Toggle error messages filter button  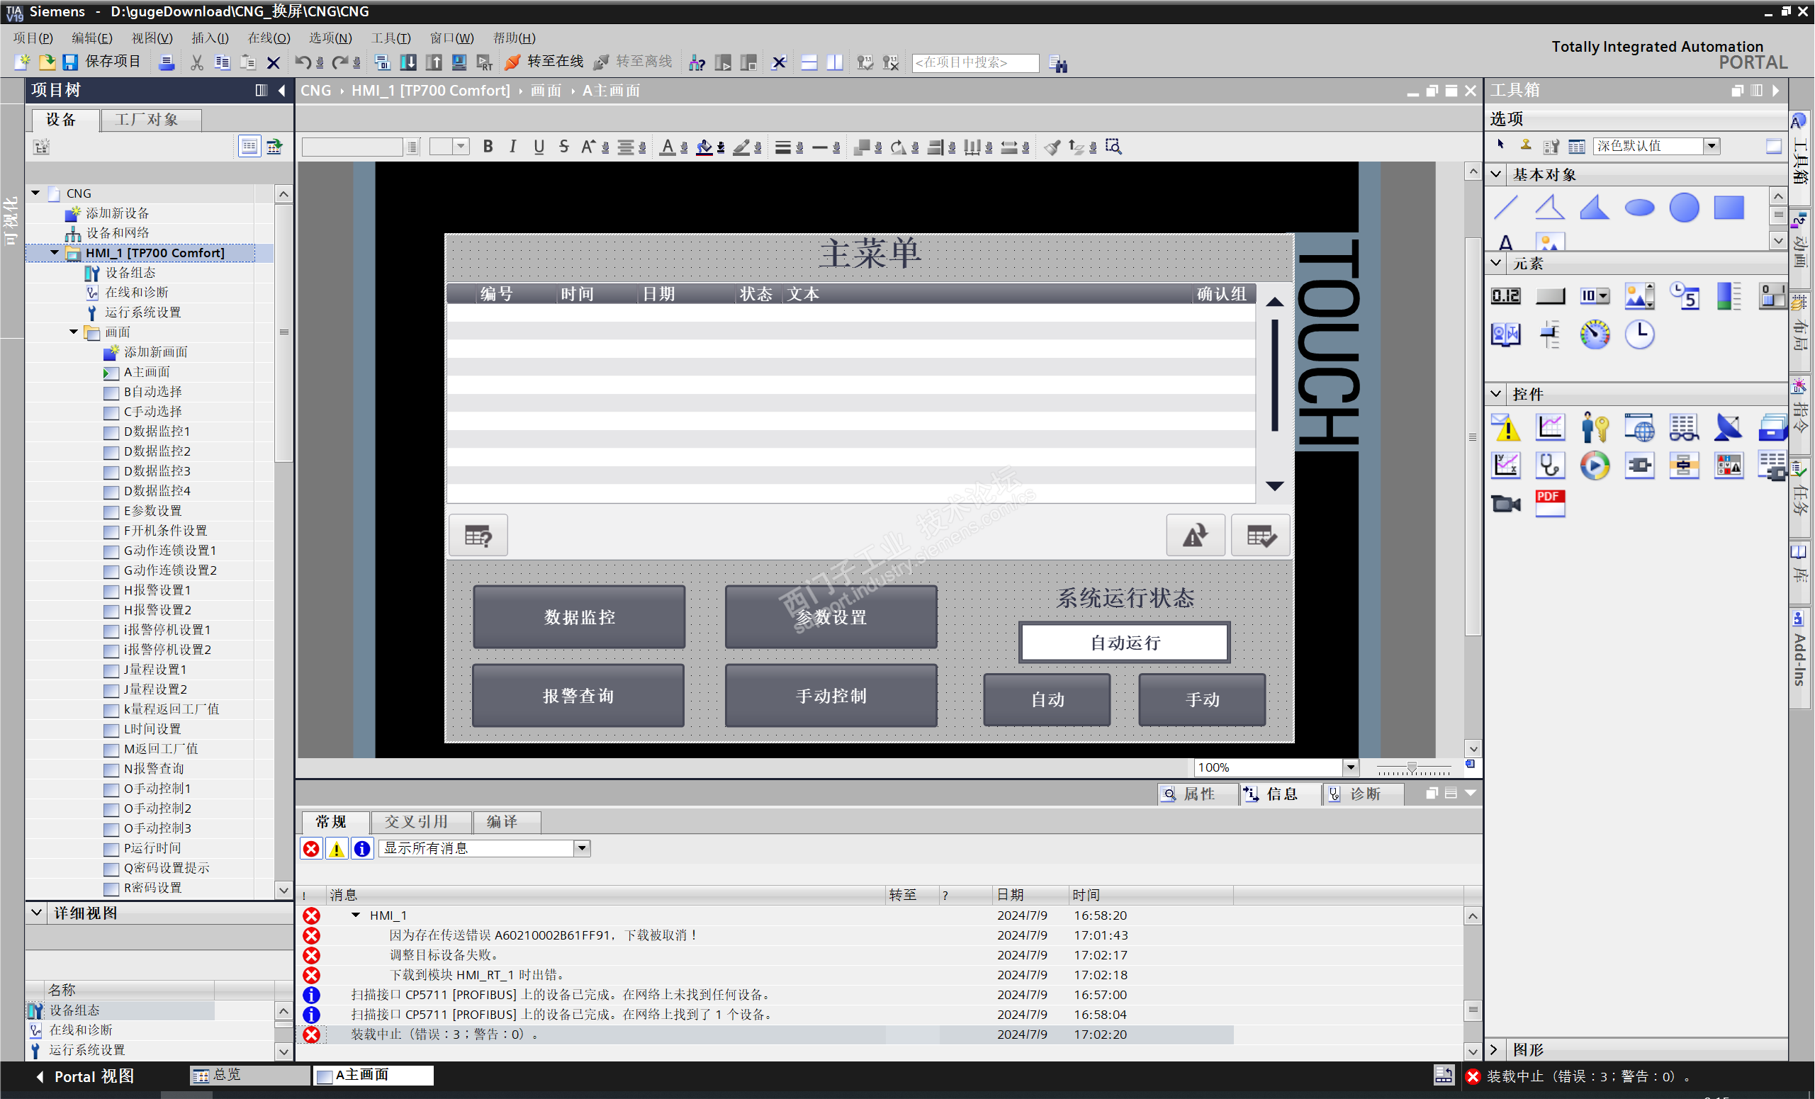312,849
